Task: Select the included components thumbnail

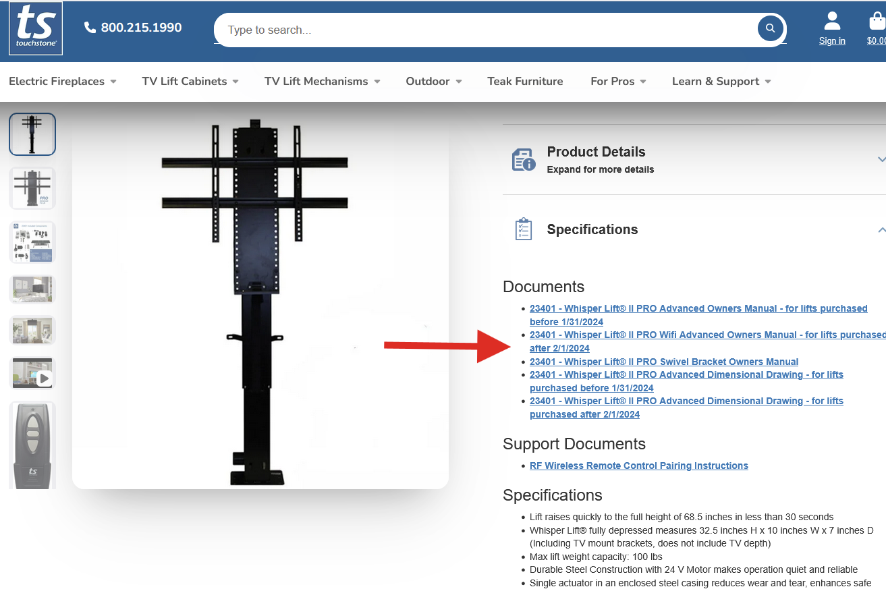Action: click(x=32, y=242)
